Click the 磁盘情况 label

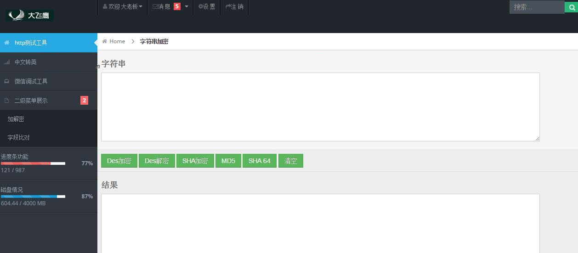12,190
